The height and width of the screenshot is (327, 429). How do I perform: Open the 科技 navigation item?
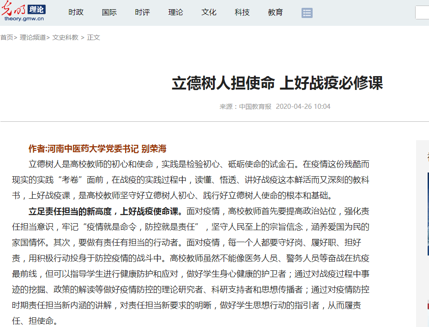[x=242, y=12]
